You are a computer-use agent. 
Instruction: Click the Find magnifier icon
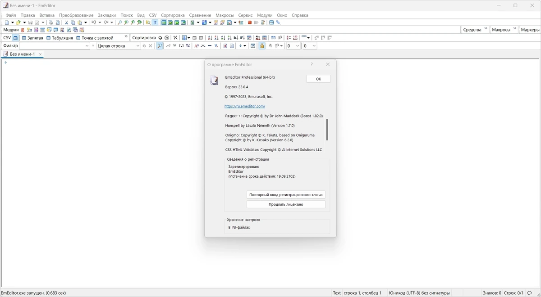(119, 22)
